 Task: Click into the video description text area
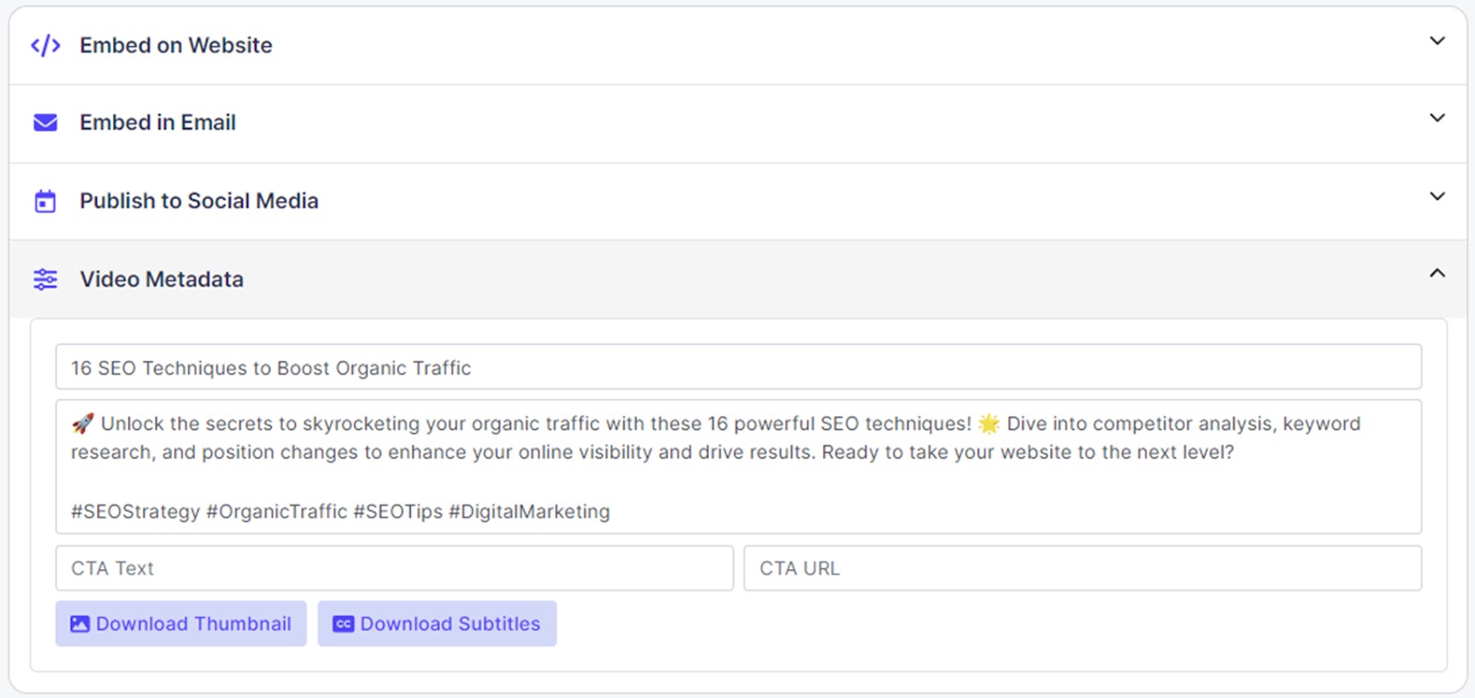point(737,479)
